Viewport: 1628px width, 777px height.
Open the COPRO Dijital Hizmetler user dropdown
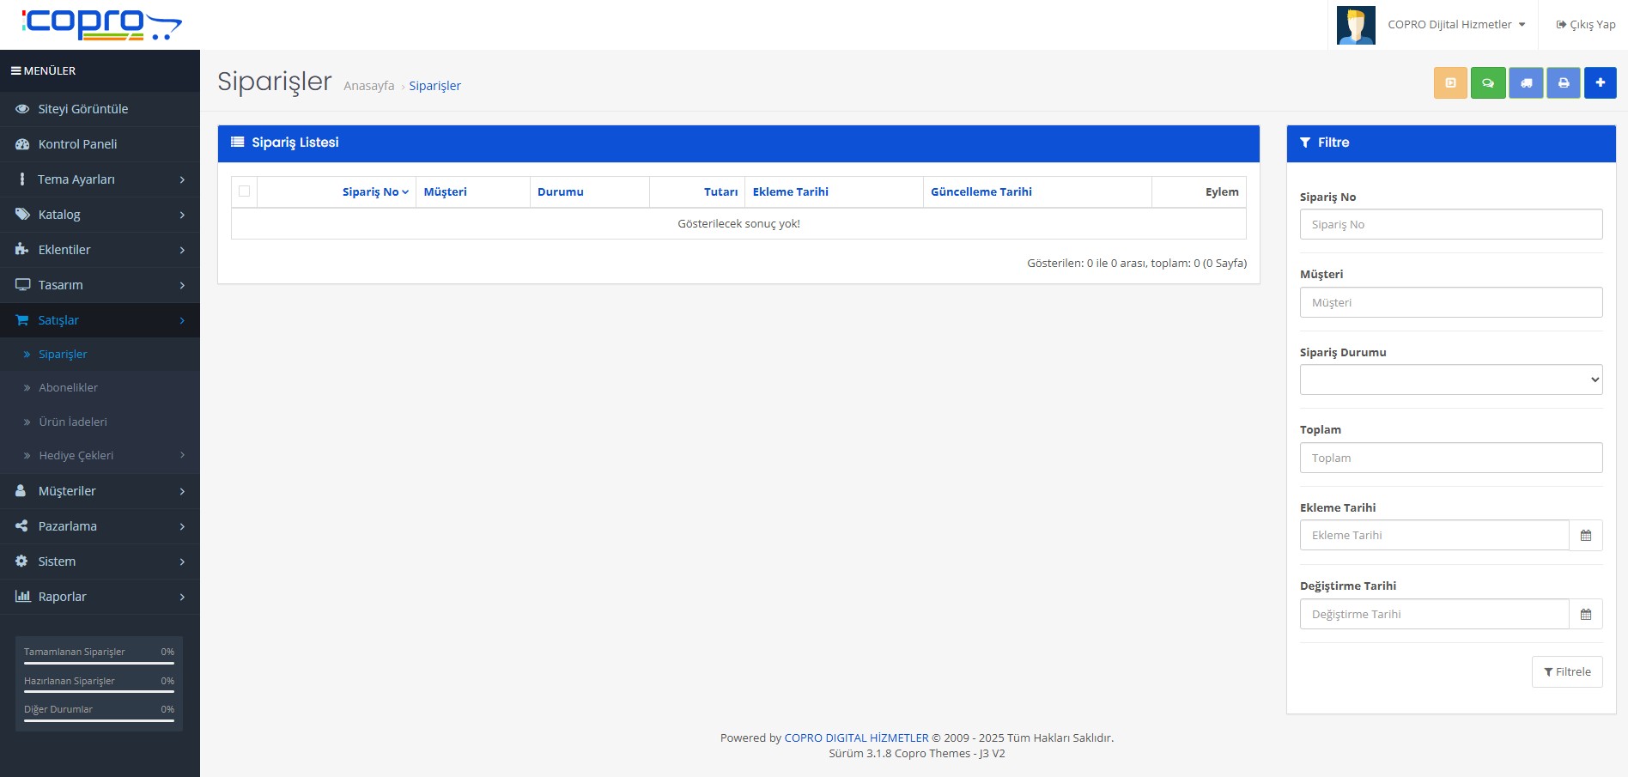[1456, 25]
